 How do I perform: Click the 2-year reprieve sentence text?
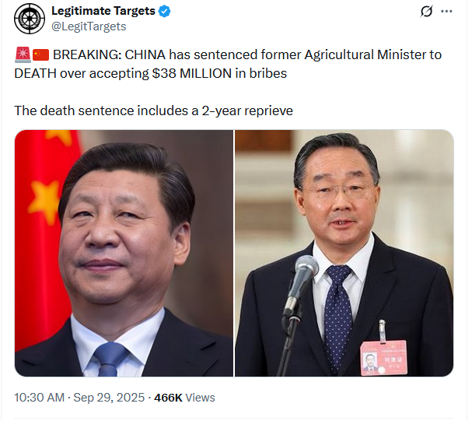(153, 111)
